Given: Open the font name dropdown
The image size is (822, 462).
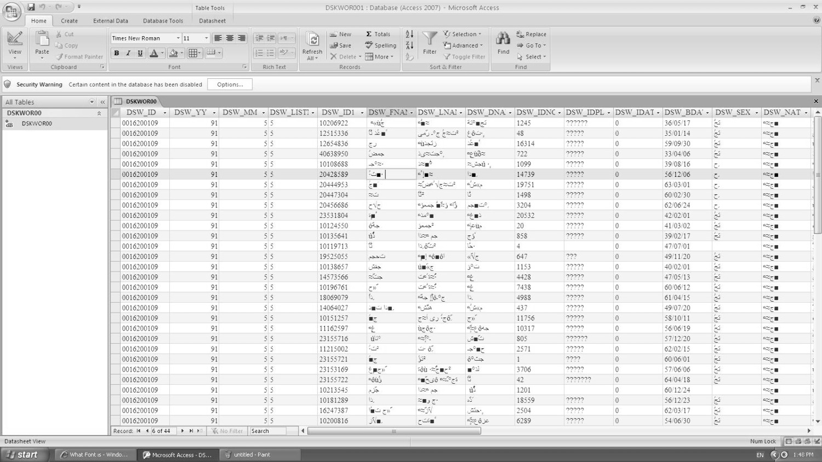Looking at the screenshot, I should click(x=178, y=38).
